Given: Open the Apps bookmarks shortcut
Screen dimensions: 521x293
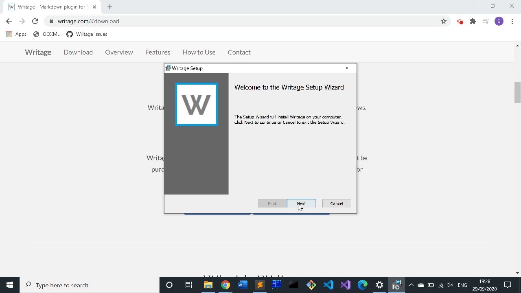Looking at the screenshot, I should 16,34.
